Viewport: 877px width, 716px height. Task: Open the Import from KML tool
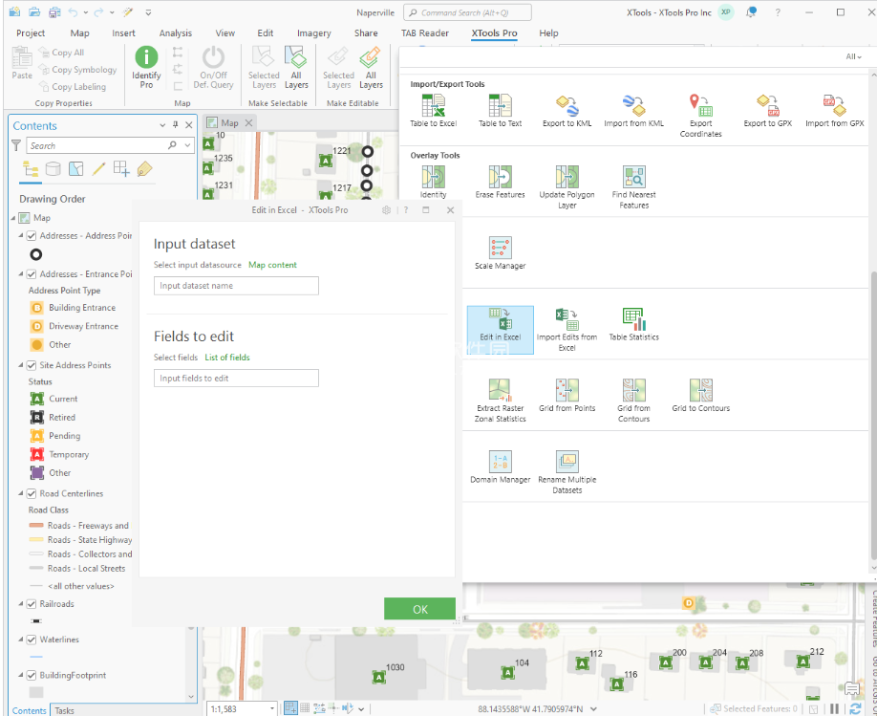click(633, 111)
